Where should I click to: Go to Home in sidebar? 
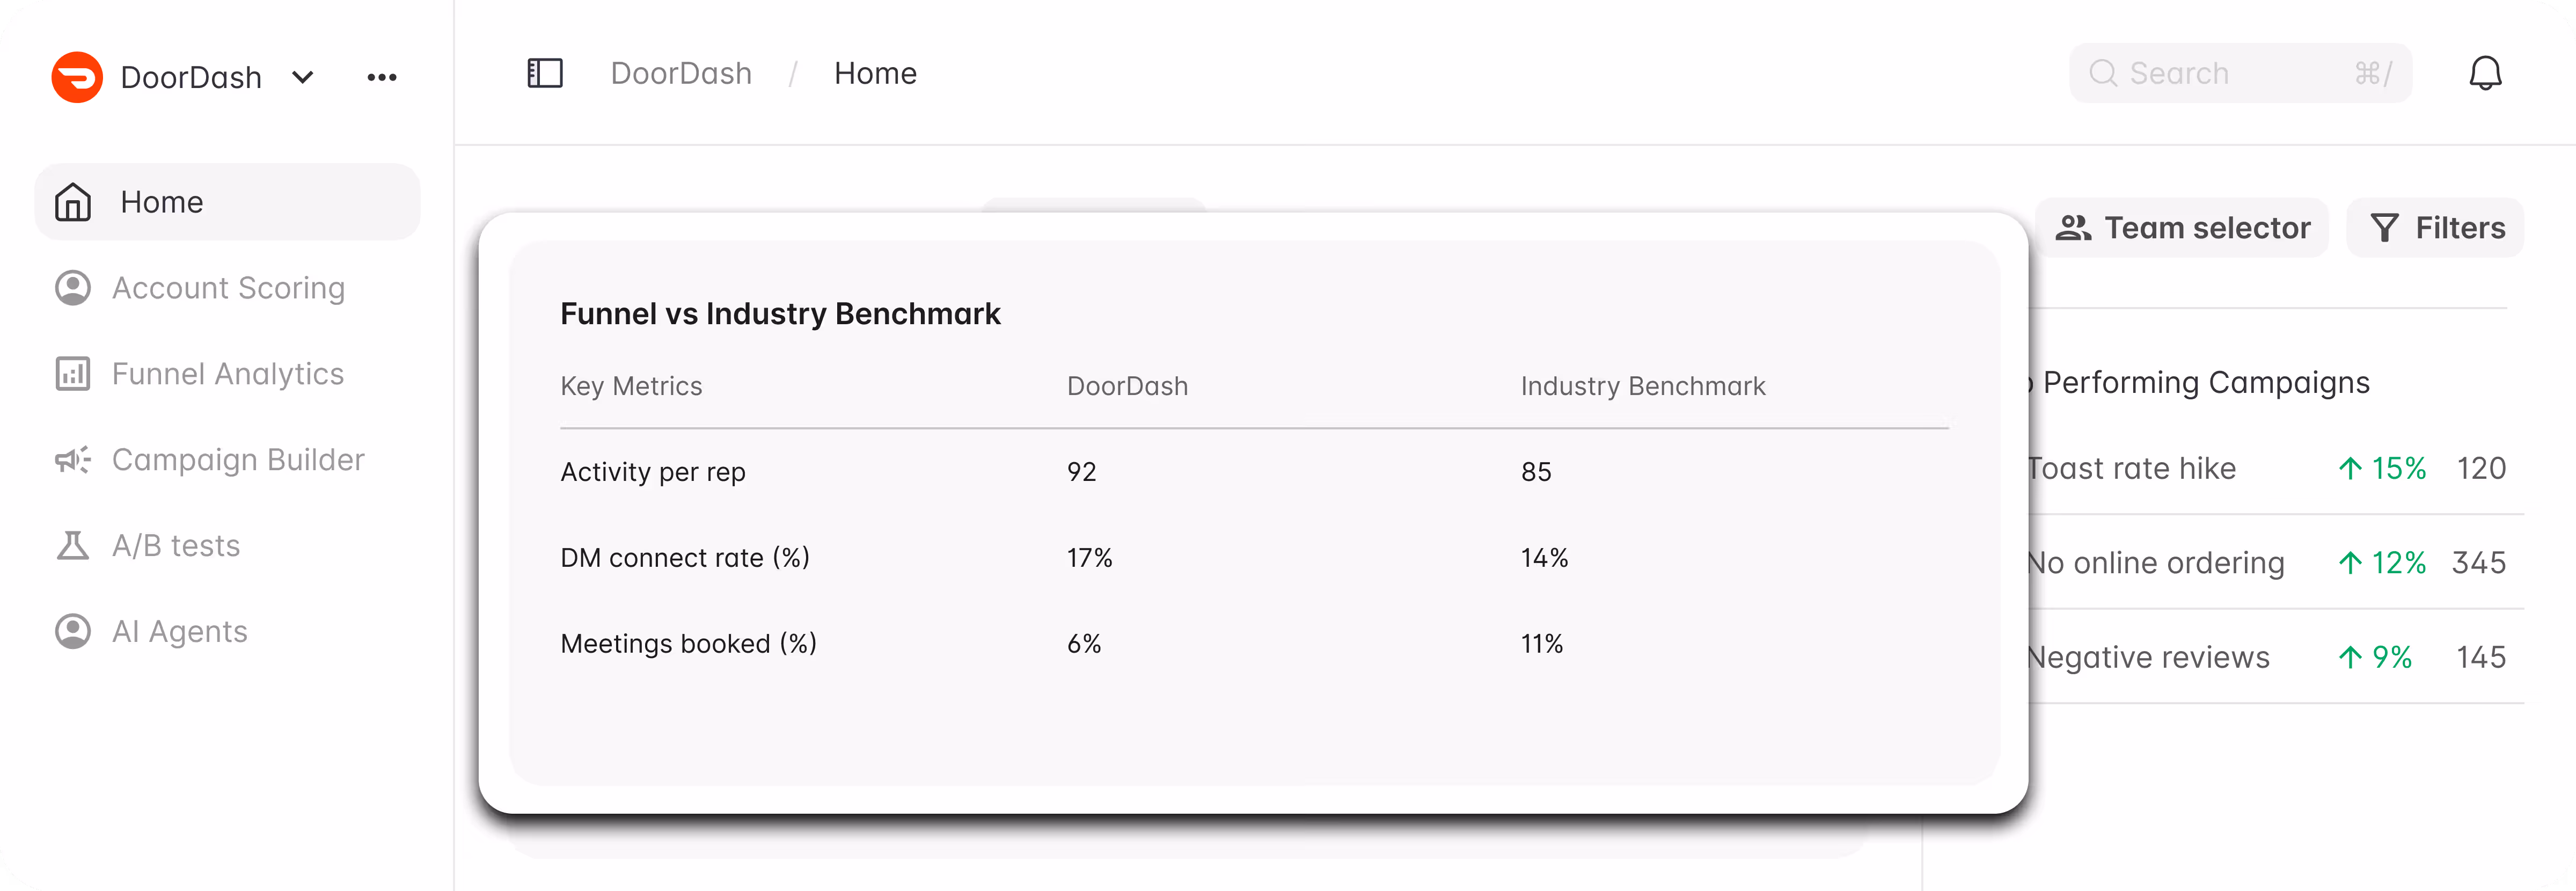point(227,202)
